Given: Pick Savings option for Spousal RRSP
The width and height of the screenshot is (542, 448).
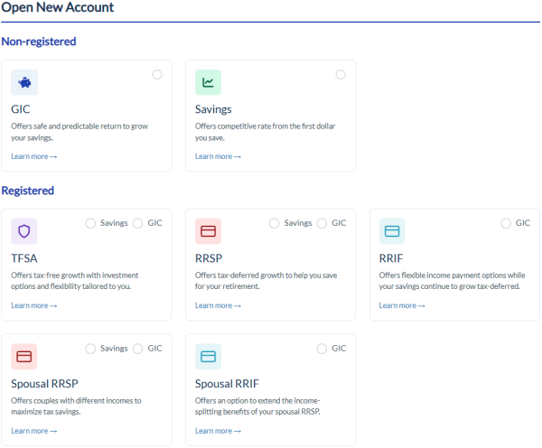Looking at the screenshot, I should (90, 349).
